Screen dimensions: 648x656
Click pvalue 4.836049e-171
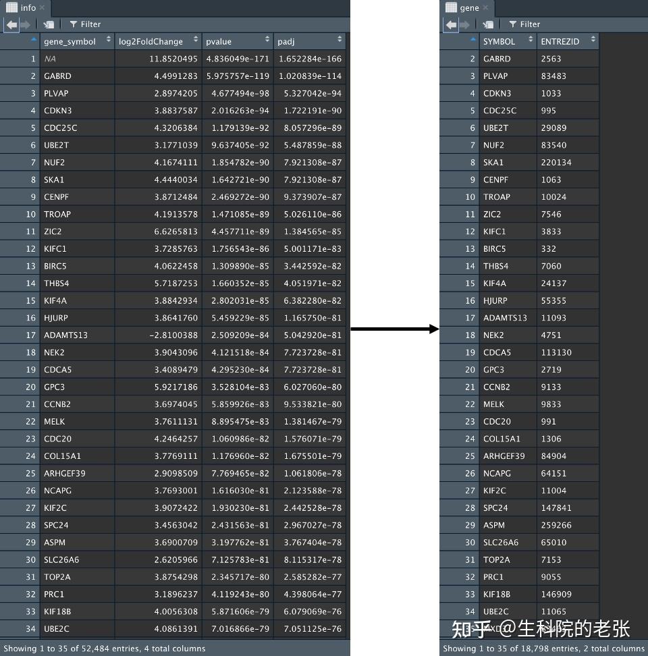tap(238, 59)
